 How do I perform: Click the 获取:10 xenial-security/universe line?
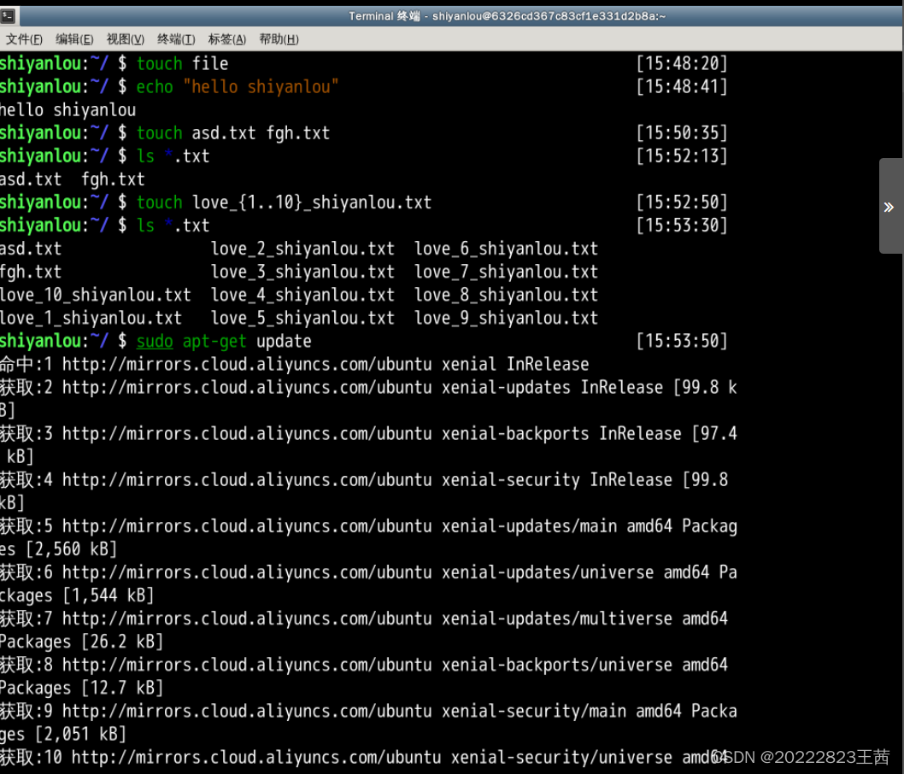pyautogui.click(x=364, y=757)
